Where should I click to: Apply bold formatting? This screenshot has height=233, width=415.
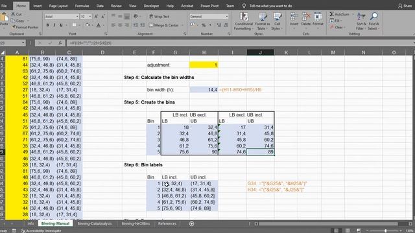47,25
